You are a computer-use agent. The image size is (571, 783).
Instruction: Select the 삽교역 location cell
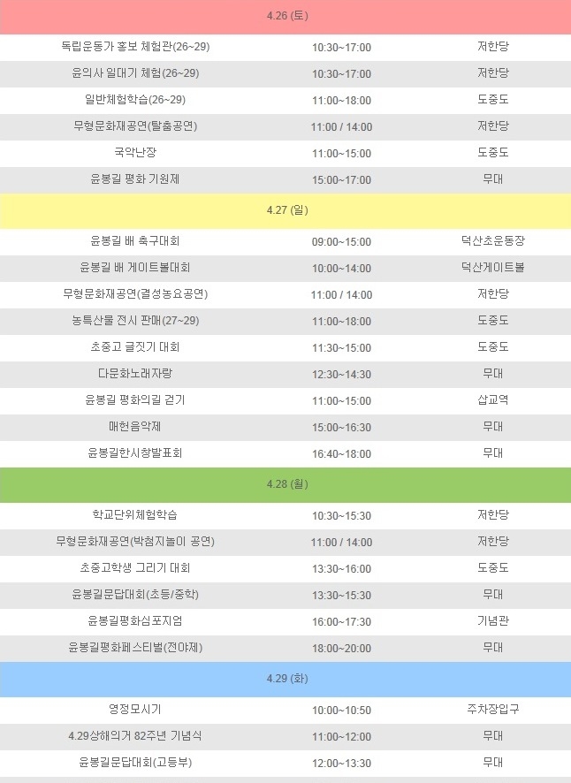click(x=492, y=400)
